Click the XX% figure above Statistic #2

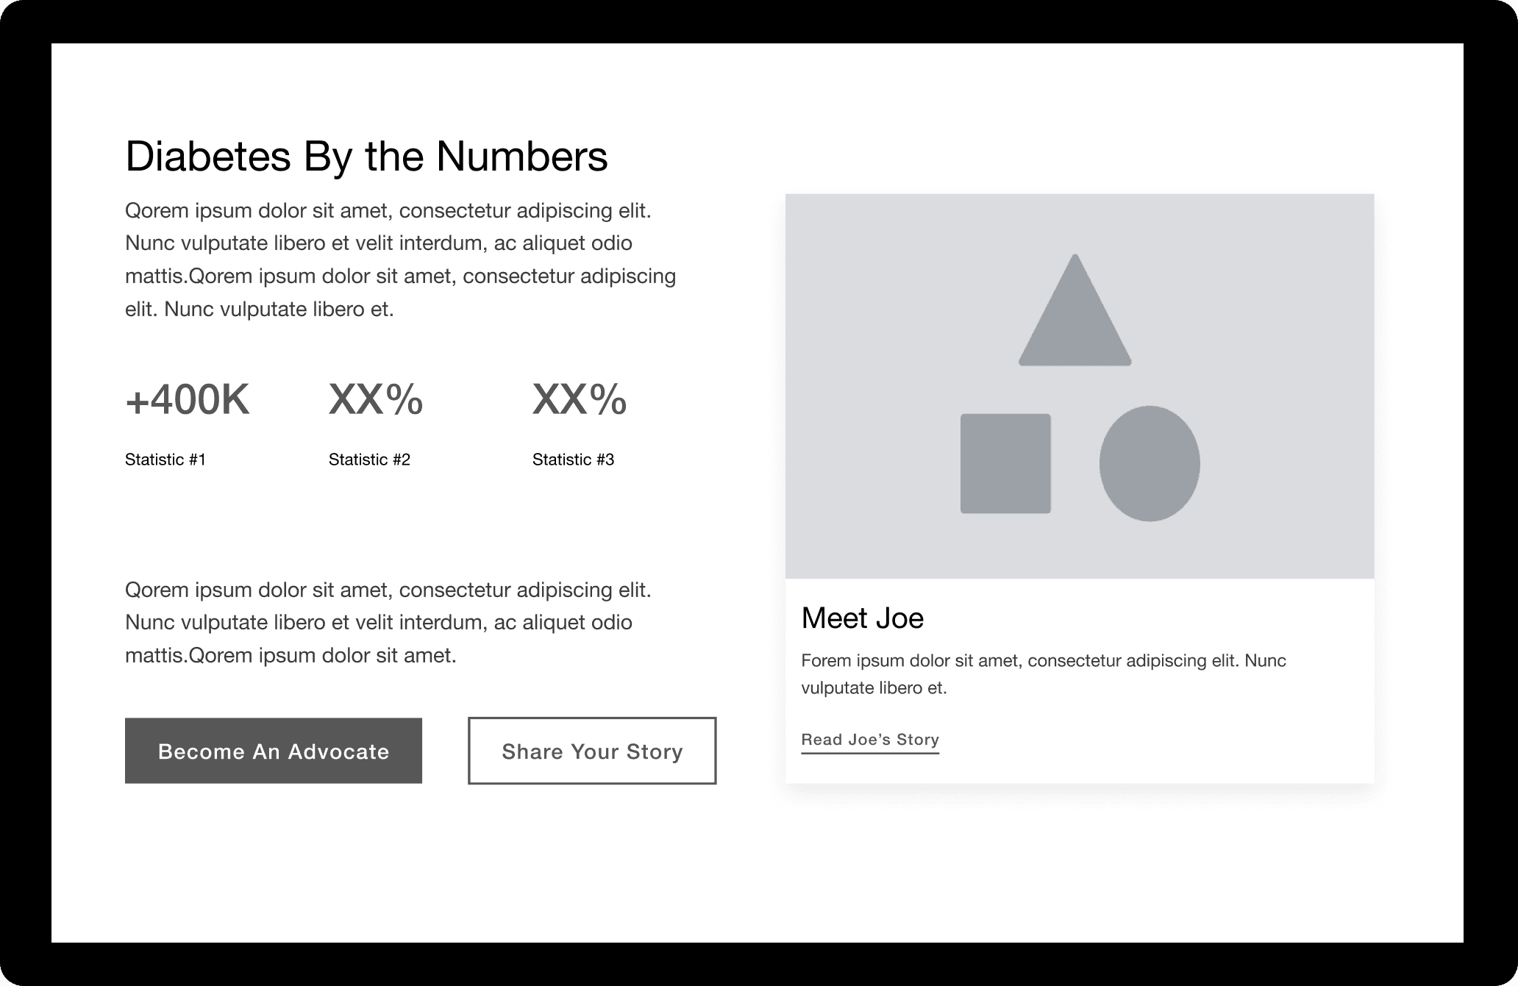point(376,400)
